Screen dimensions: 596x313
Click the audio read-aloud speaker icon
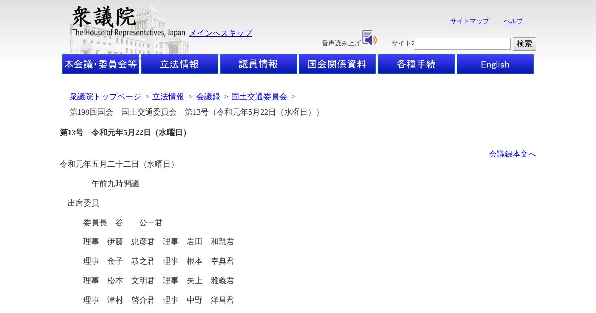point(369,38)
